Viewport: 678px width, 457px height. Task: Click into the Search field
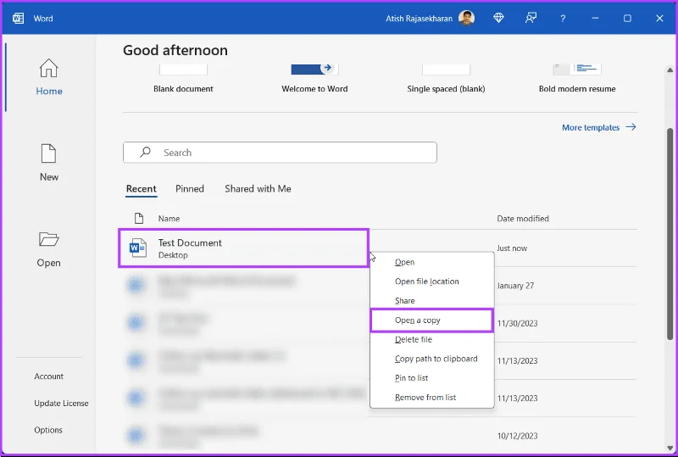click(280, 153)
